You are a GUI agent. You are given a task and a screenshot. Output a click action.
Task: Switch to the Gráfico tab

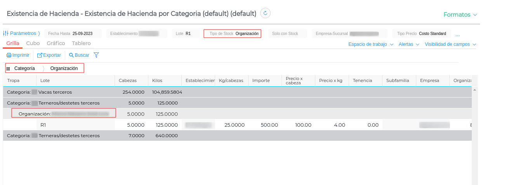point(56,44)
